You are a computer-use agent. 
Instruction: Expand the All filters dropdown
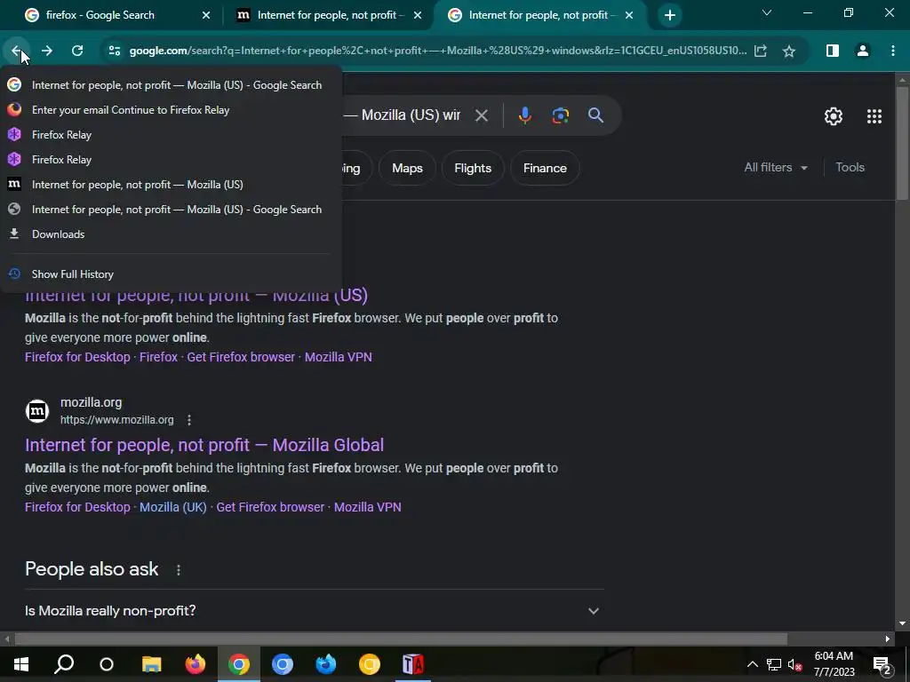[776, 168]
